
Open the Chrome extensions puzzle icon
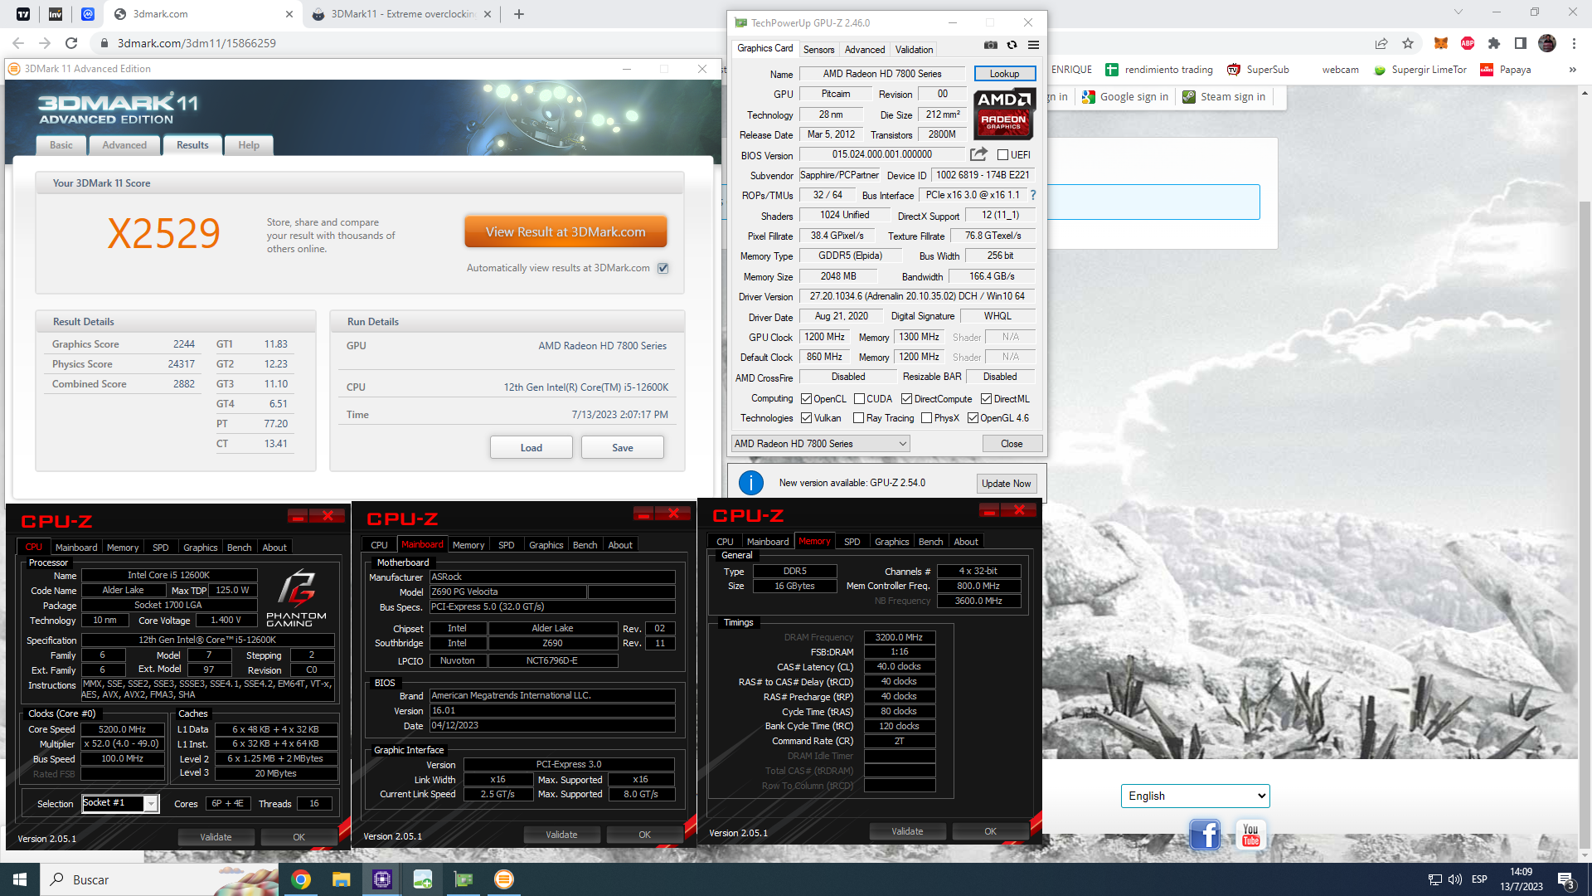coord(1494,43)
